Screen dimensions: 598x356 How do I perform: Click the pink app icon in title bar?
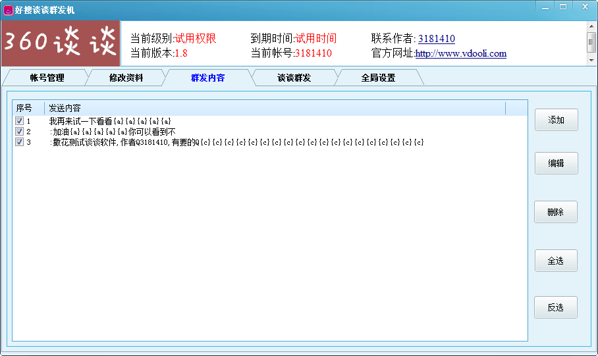8,11
